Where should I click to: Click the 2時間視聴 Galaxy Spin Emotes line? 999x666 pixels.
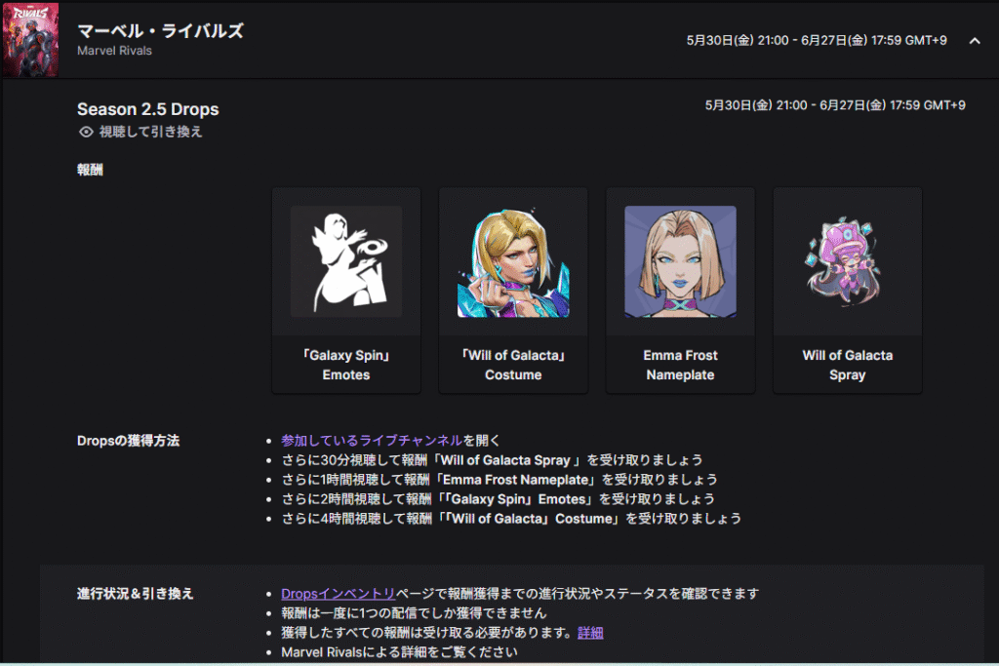499,499
